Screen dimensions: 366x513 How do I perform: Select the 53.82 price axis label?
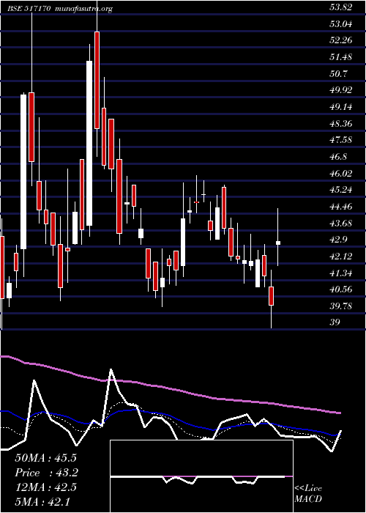(x=341, y=7)
